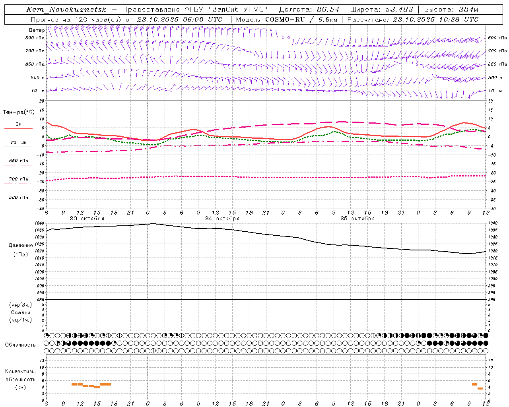509x407 pixels.
Task: Select the 'Предоставлено ФГБУ ЗапСиб УГМС' provider text
Action: click(195, 10)
